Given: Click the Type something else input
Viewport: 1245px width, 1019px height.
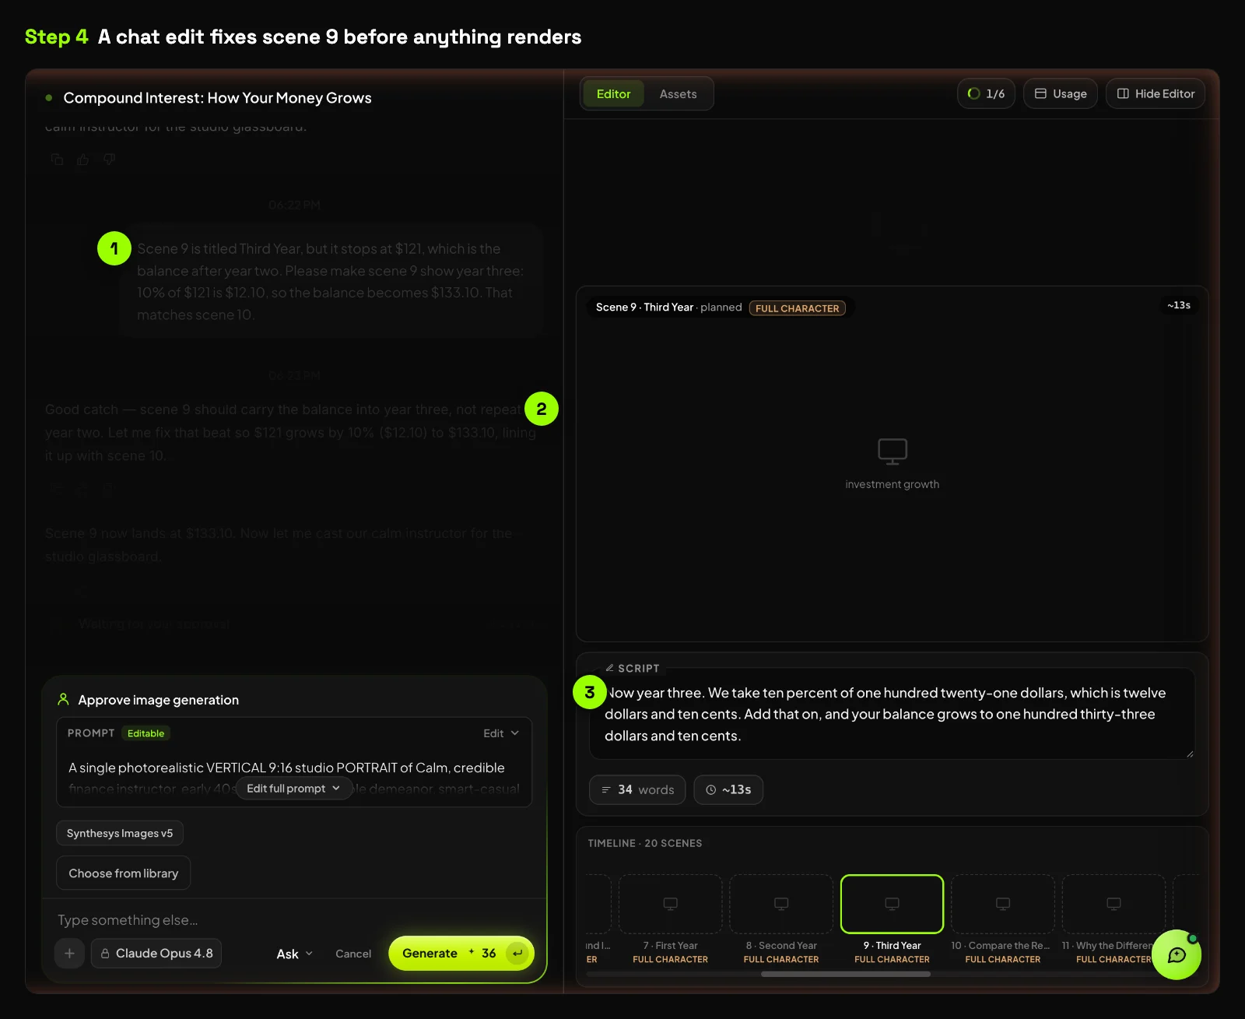Looking at the screenshot, I should [294, 920].
